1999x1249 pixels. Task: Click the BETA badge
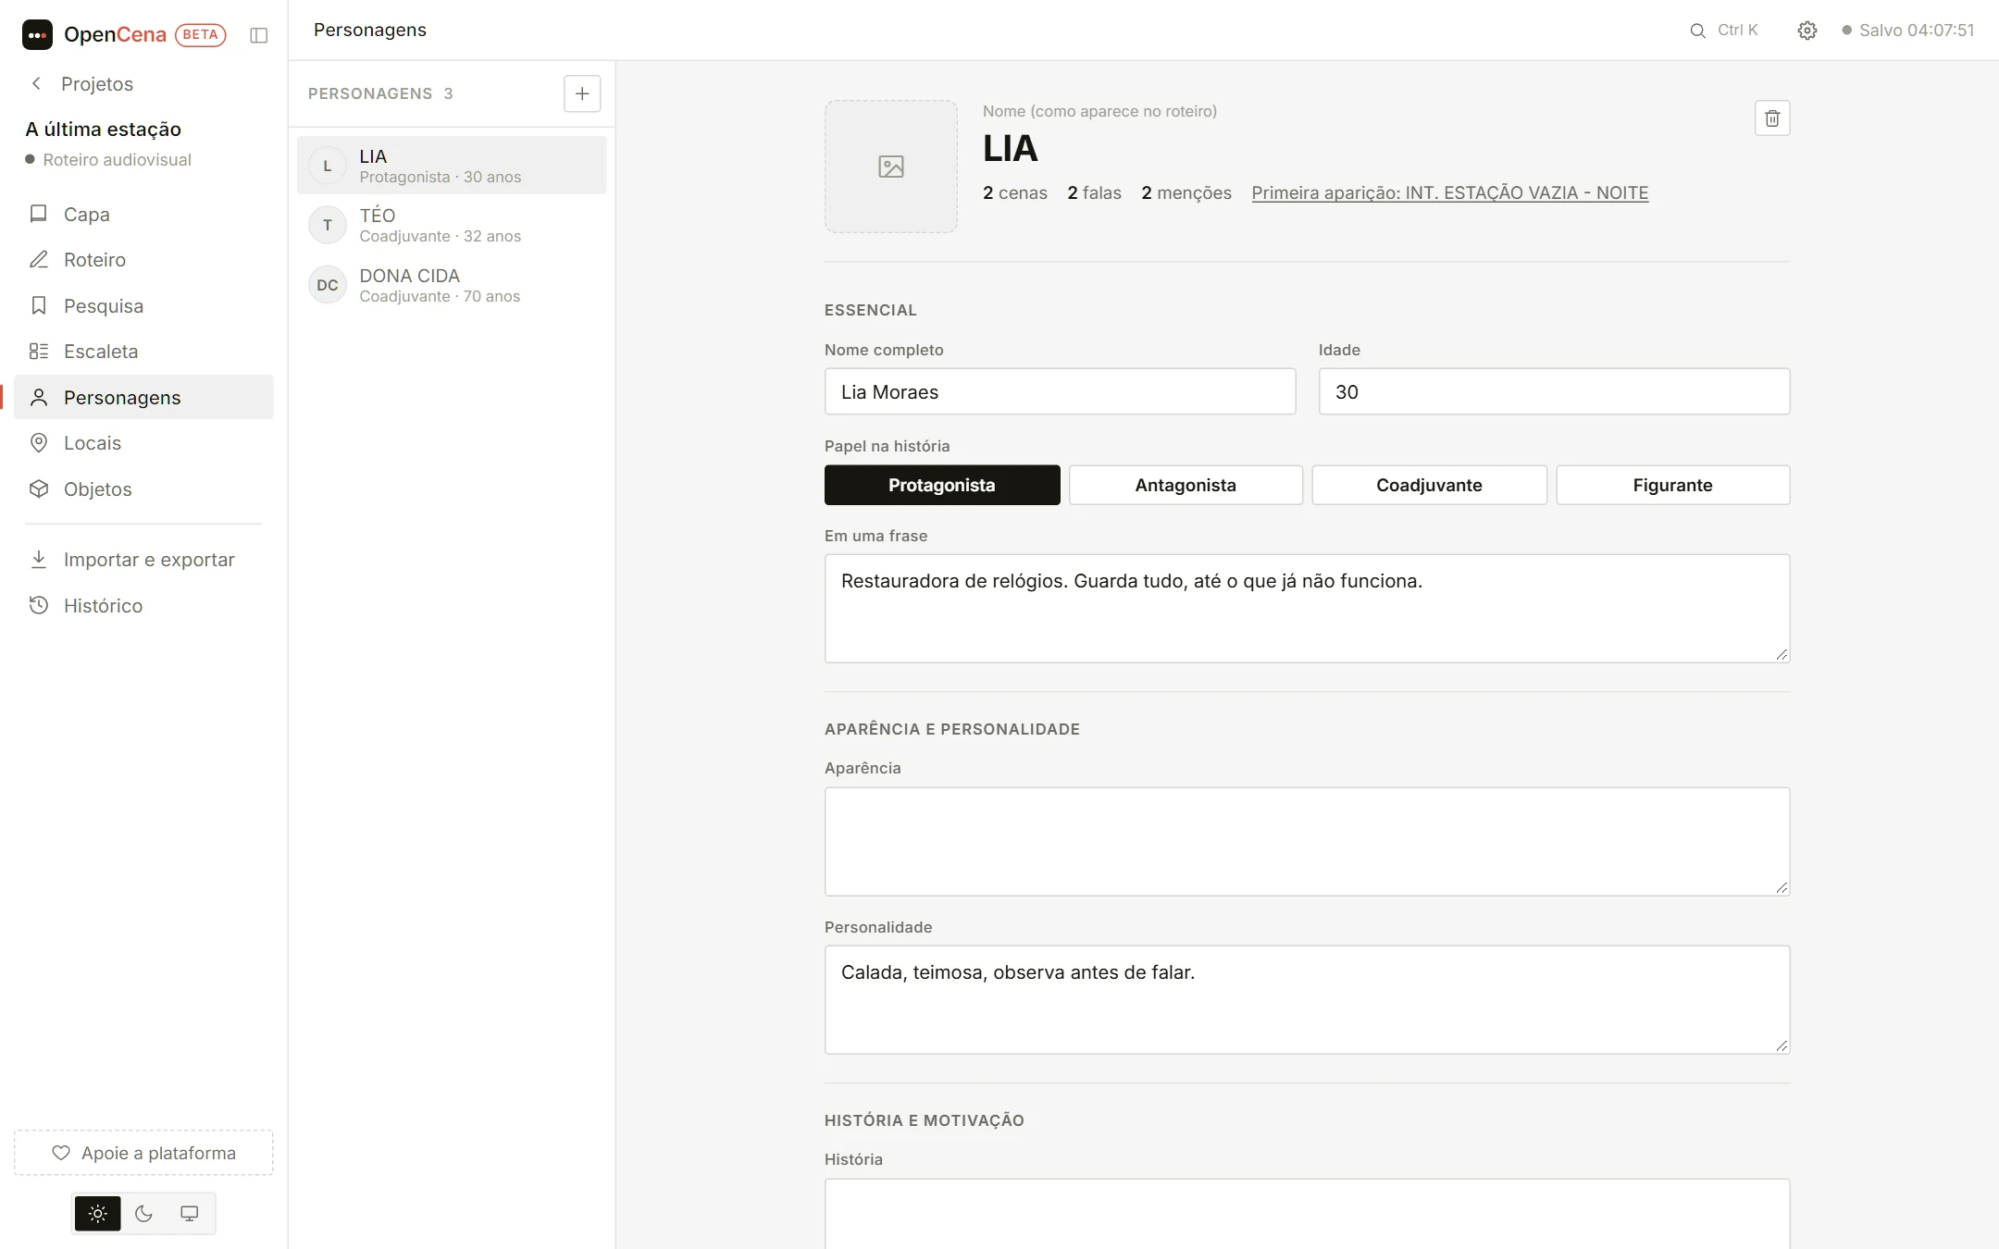pos(200,35)
